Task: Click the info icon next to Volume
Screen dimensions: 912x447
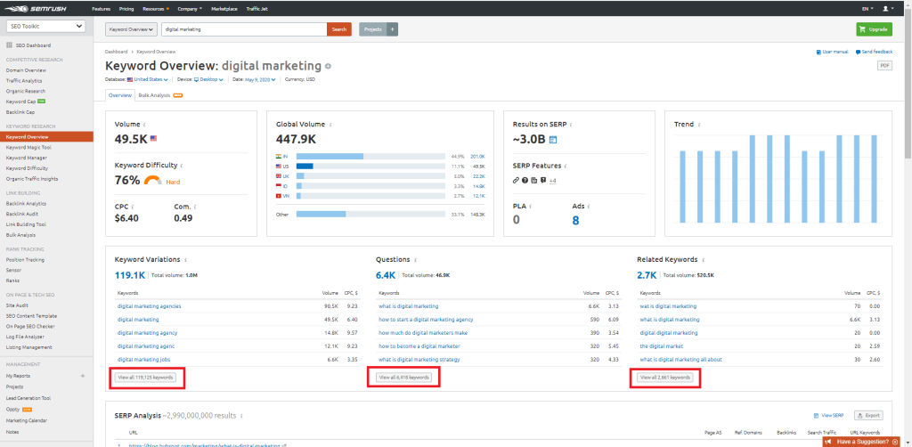Action: click(145, 125)
